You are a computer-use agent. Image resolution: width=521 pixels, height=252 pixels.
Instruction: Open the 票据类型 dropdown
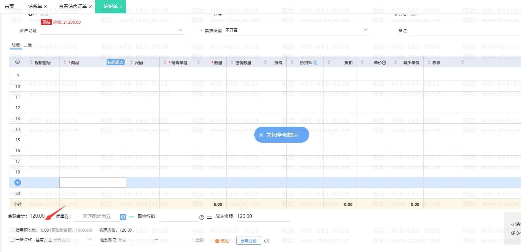pos(365,30)
